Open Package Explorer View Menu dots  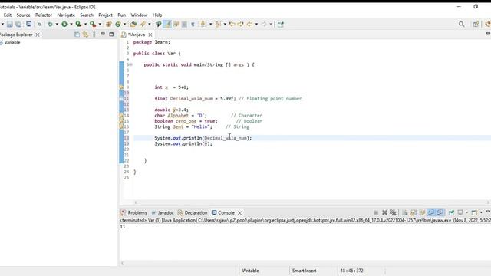point(94,34)
